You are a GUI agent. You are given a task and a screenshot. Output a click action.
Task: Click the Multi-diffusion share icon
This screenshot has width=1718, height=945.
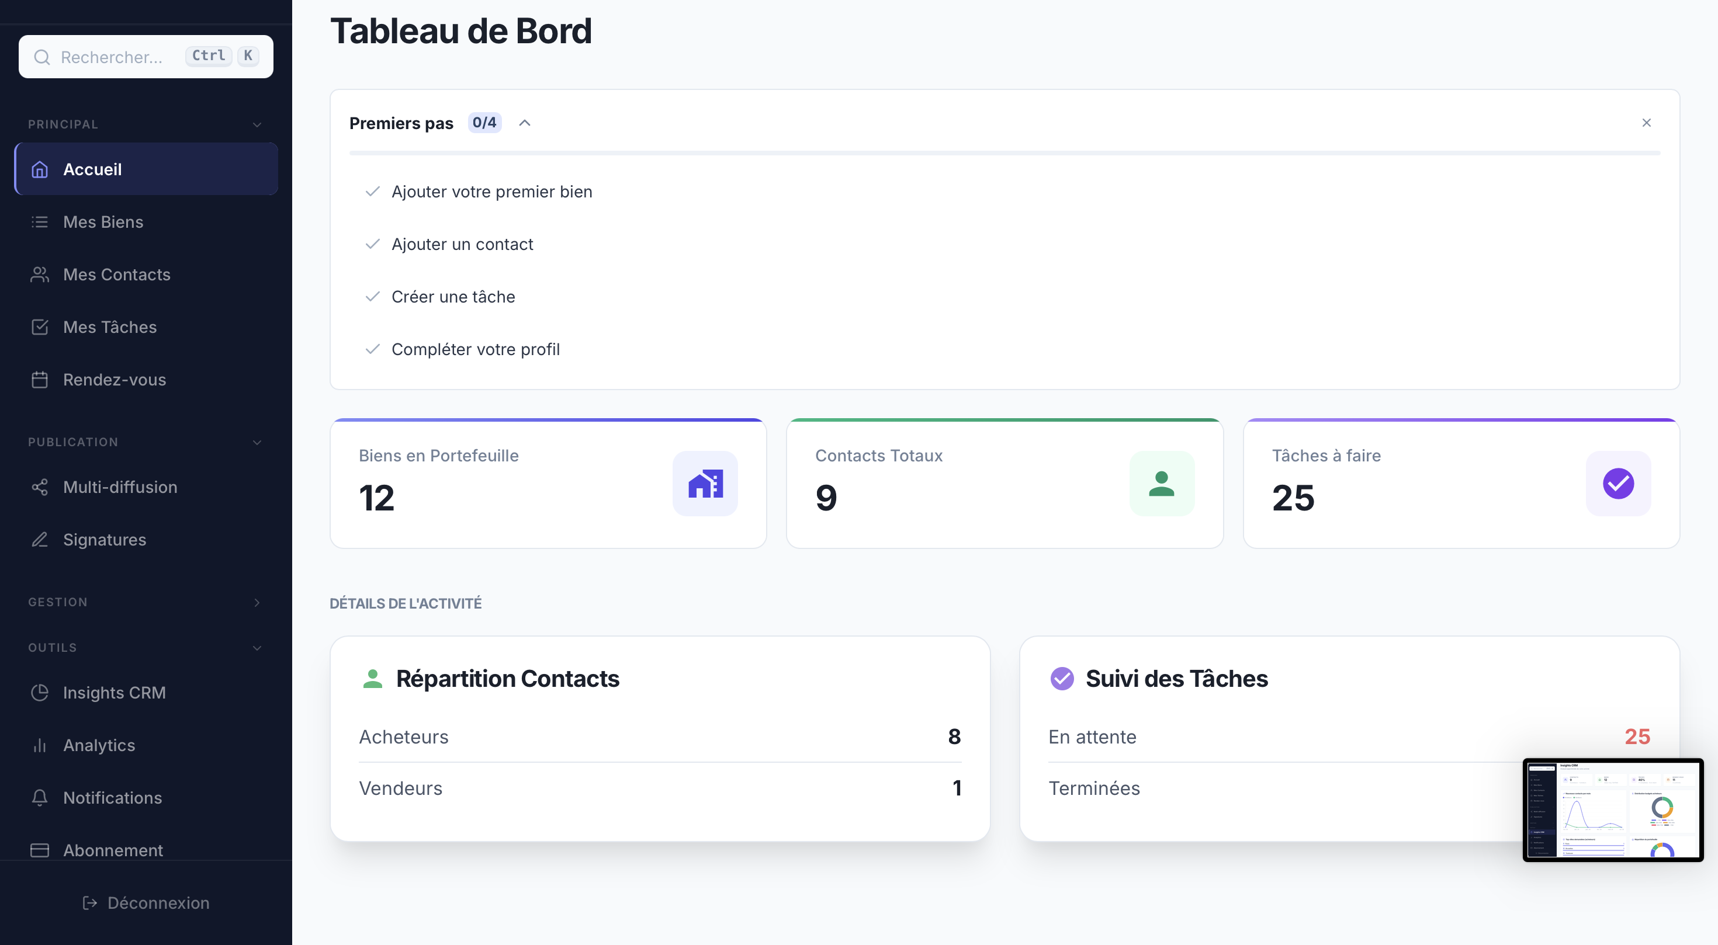click(x=39, y=487)
